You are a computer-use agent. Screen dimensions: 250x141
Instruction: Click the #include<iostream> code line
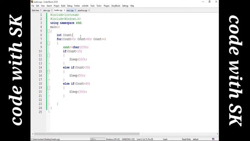[64, 15]
